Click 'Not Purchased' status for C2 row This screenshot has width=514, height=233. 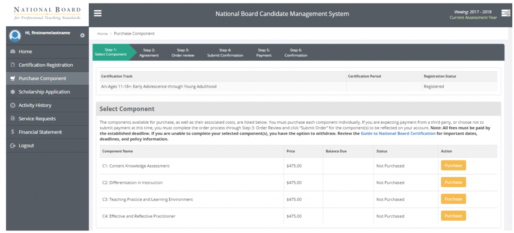click(x=390, y=182)
